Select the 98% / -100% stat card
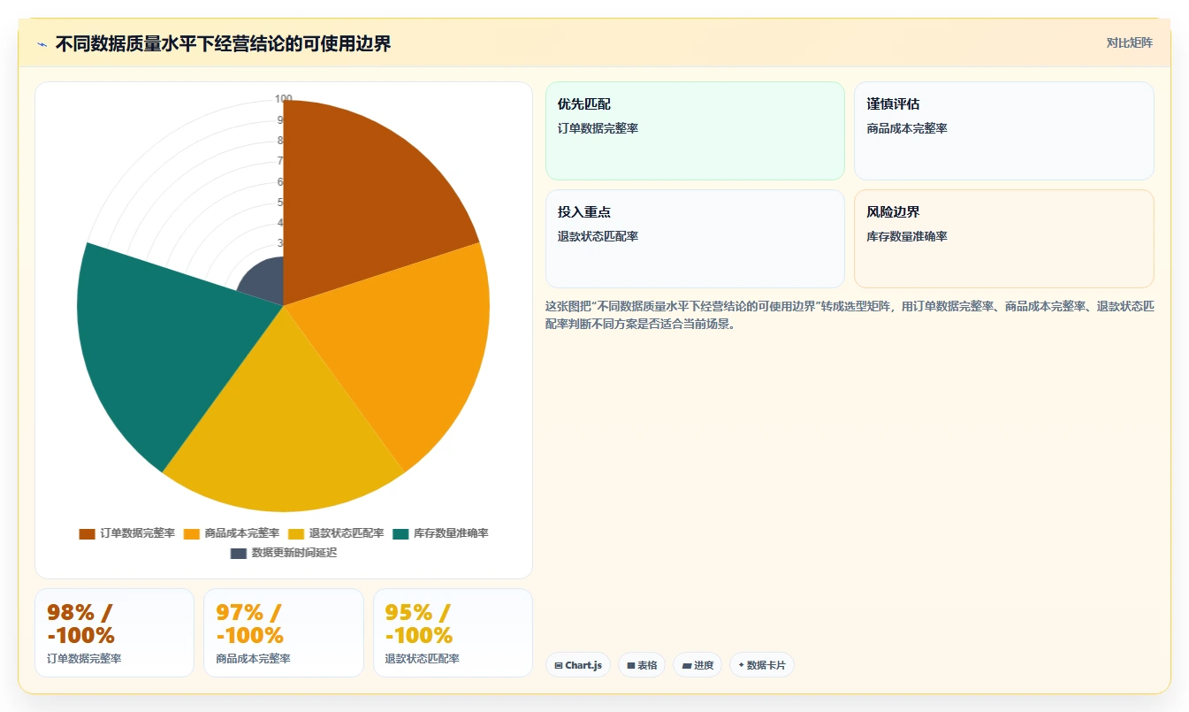1189x712 pixels. 114,632
